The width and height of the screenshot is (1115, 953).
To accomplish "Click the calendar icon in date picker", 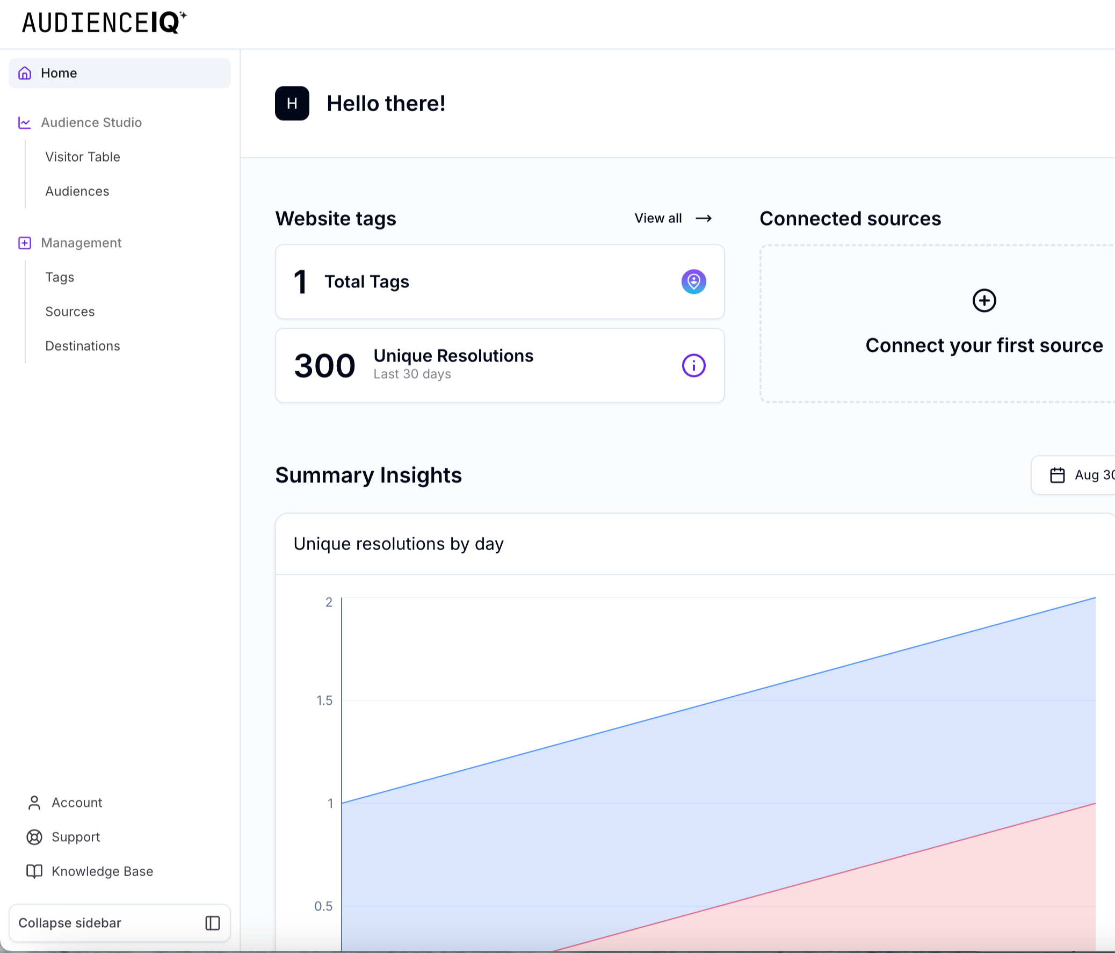I will point(1057,475).
